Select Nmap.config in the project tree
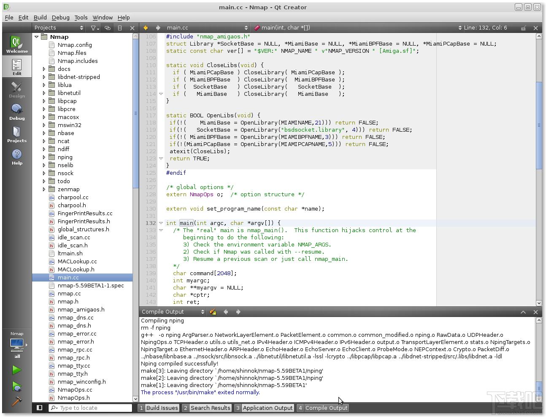The height and width of the screenshot is (417, 546). pyautogui.click(x=75, y=45)
